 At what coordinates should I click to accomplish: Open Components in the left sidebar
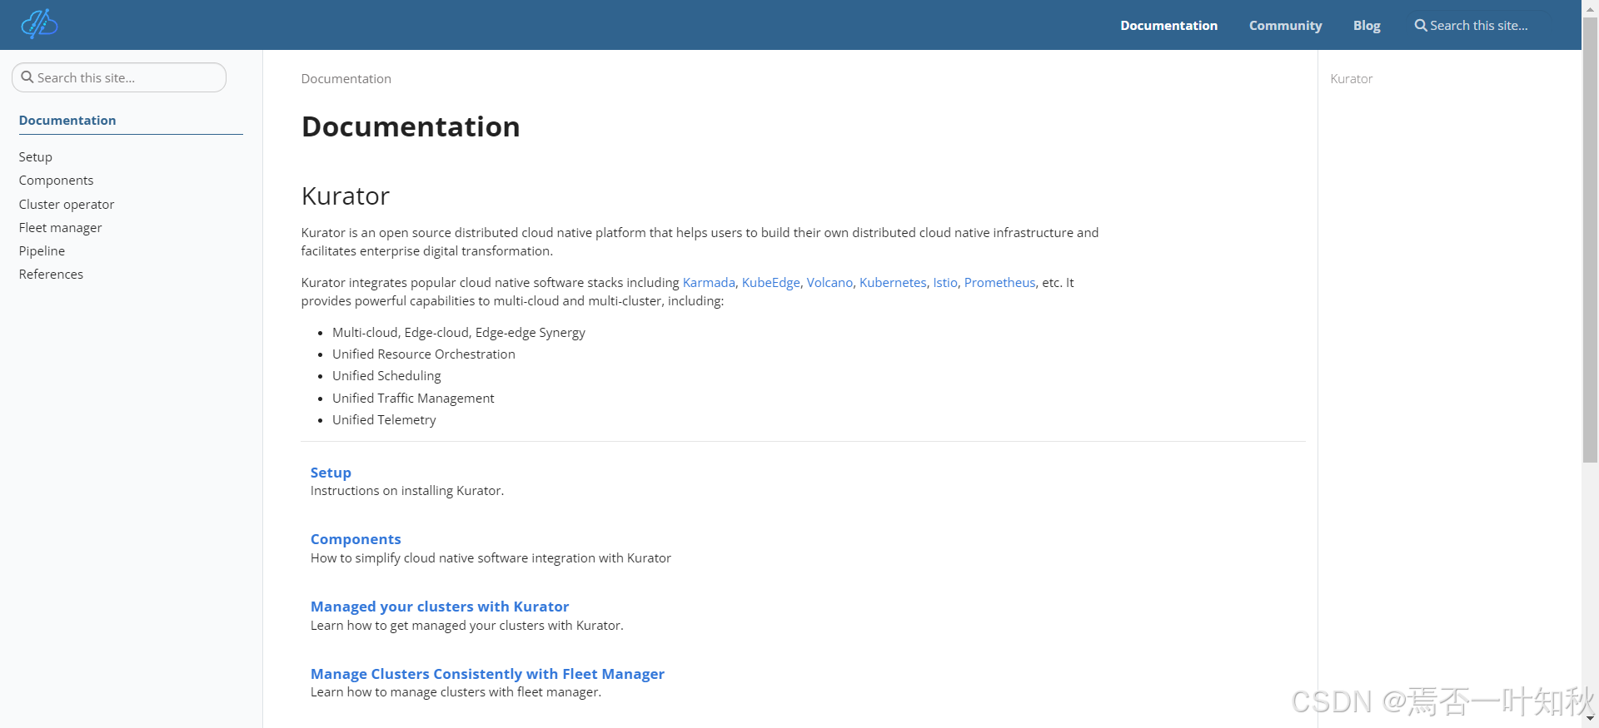point(56,181)
